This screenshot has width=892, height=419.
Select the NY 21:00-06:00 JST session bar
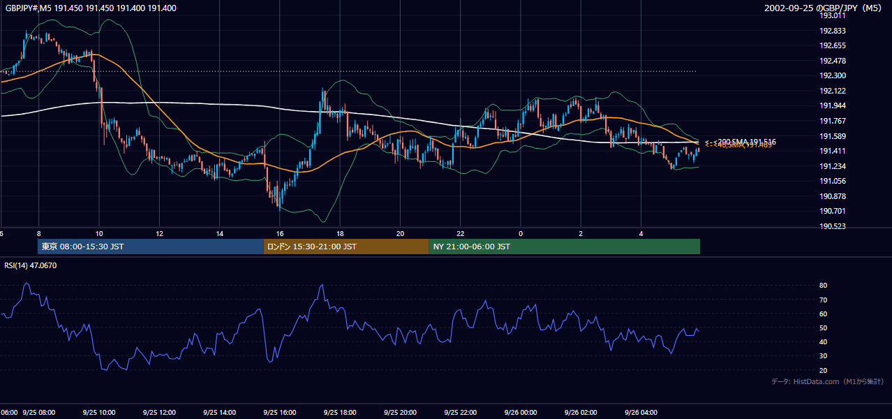click(565, 247)
